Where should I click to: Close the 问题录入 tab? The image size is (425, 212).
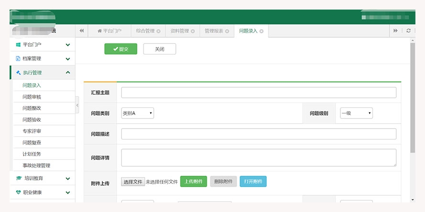click(262, 31)
